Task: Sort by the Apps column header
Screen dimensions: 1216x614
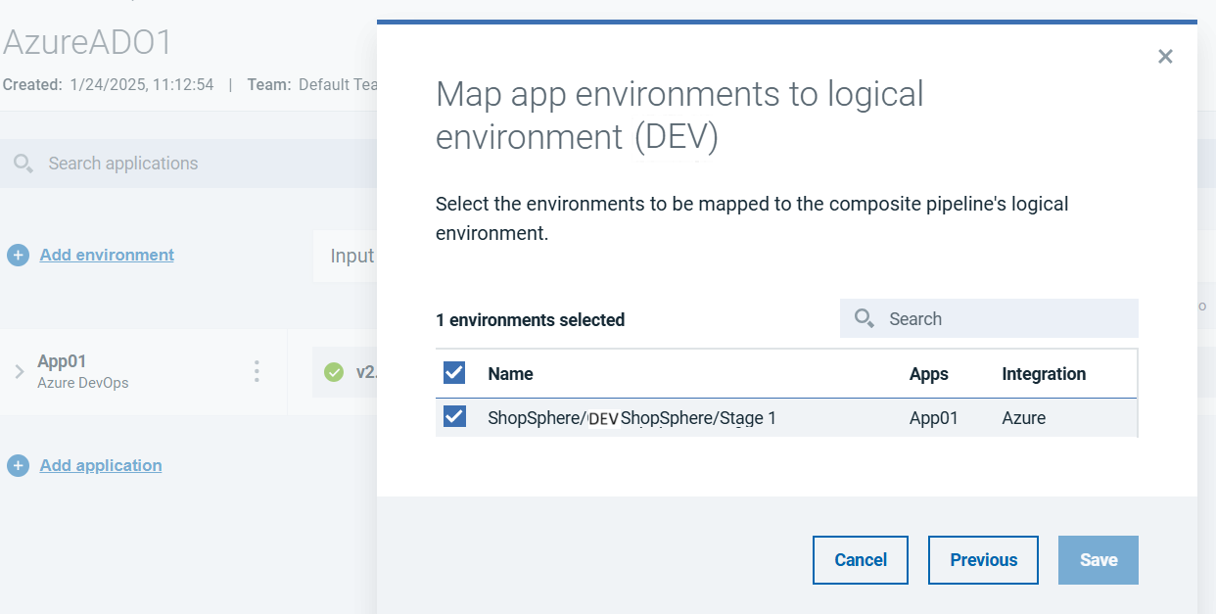Action: click(x=928, y=374)
